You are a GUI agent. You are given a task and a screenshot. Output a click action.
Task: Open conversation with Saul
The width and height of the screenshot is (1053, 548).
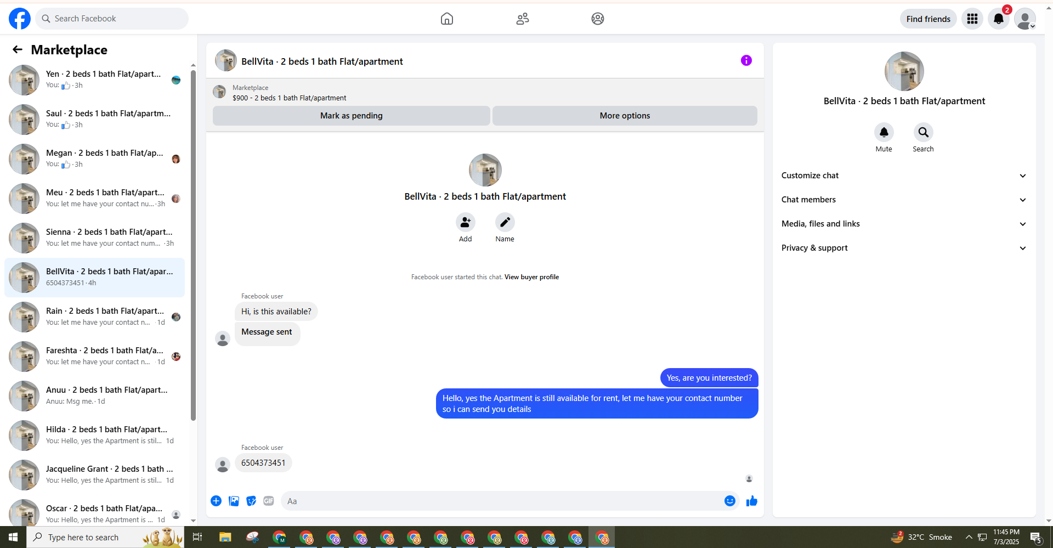pos(94,120)
